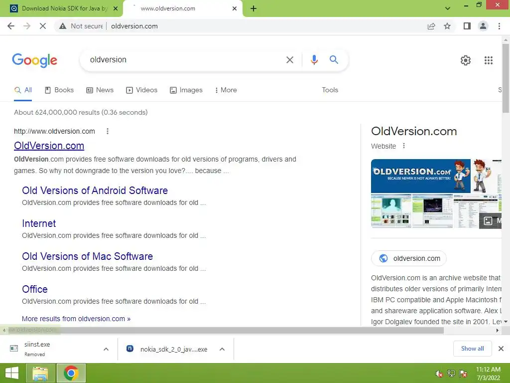The height and width of the screenshot is (383, 510).
Task: Open the Google apps grid
Action: click(x=489, y=60)
